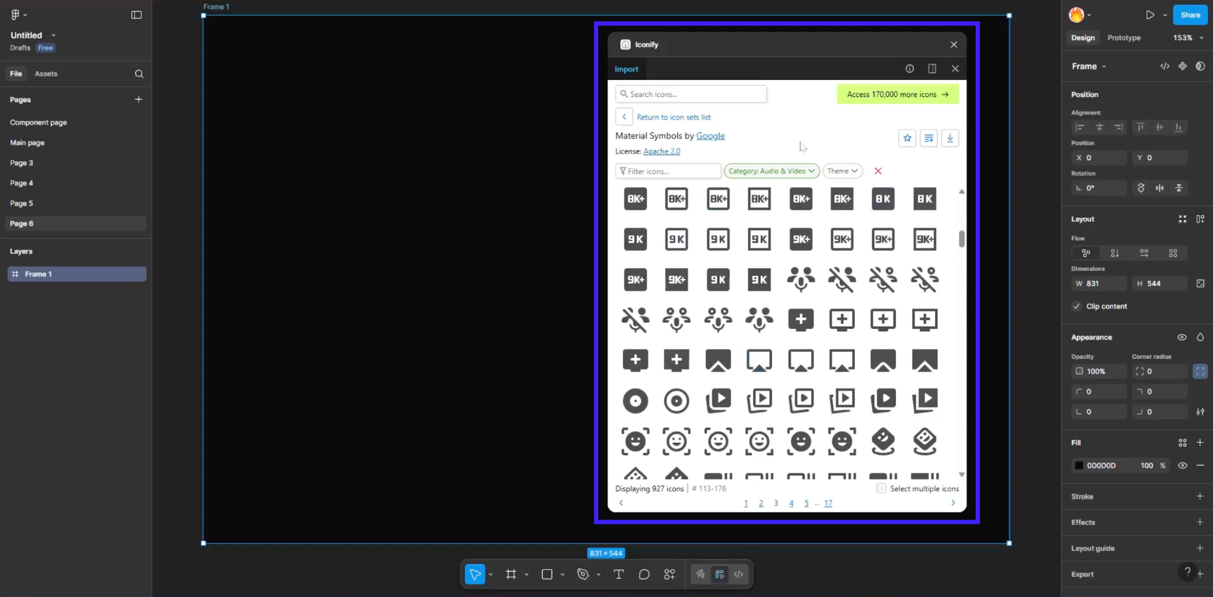
Task: Click Access 170,000 more icons button
Action: point(897,95)
